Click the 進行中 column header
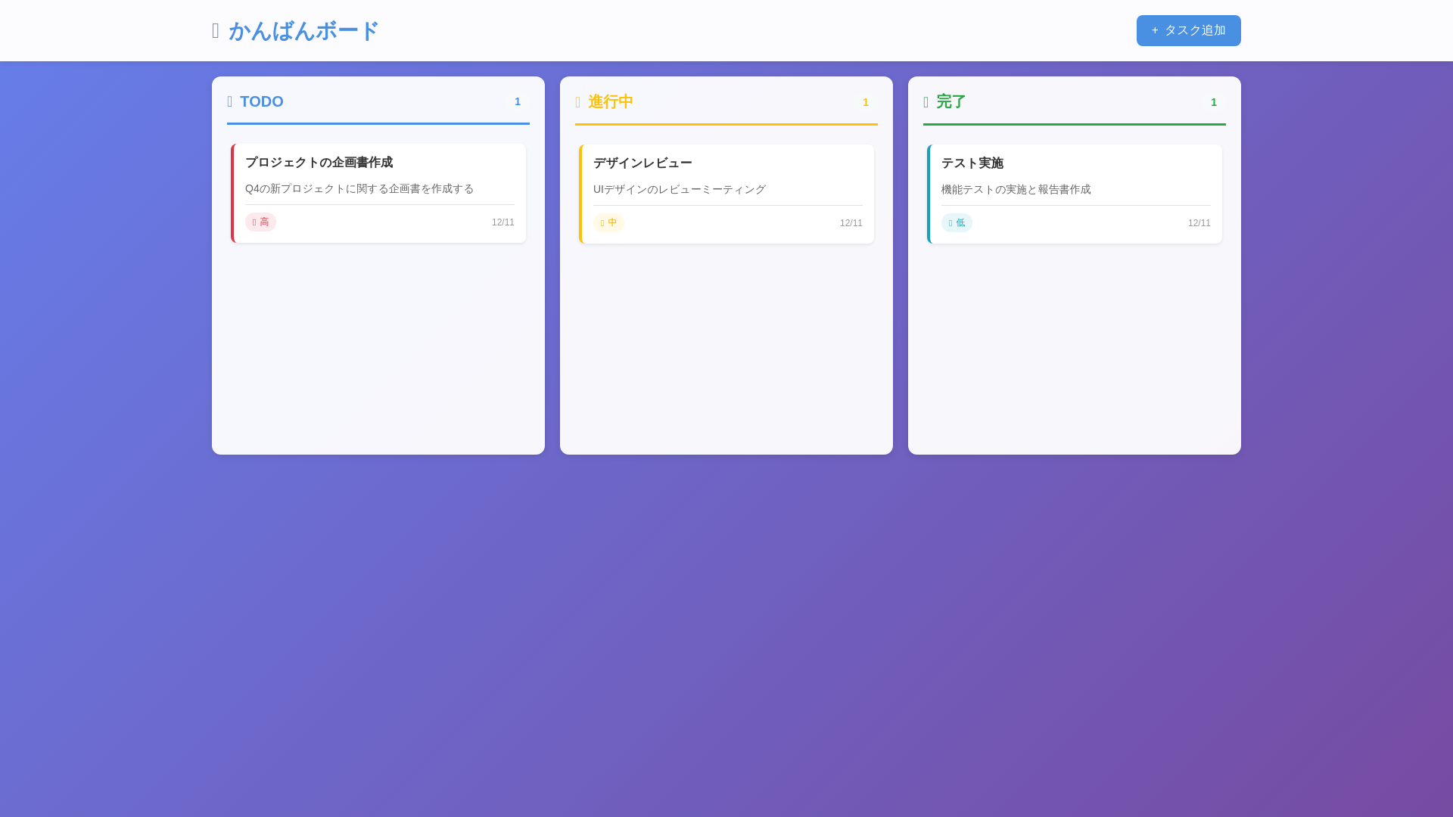The height and width of the screenshot is (817, 1453). (x=611, y=102)
